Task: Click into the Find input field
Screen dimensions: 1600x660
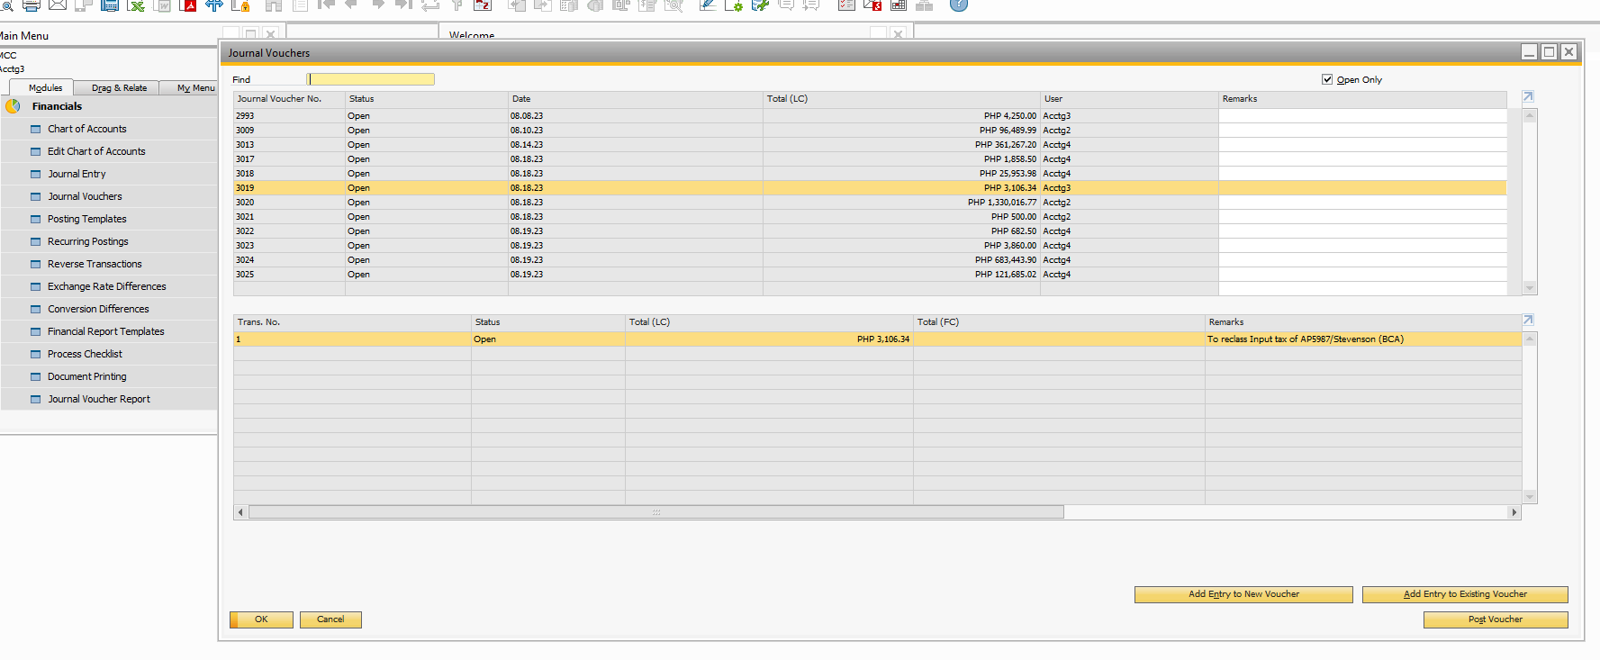Action: click(x=371, y=79)
